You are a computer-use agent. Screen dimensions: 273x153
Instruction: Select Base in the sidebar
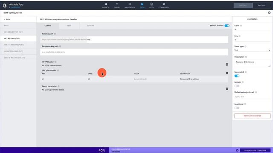tap(18, 25)
